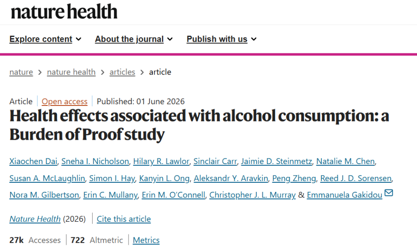Navigate to articles breadcrumb

coord(122,72)
